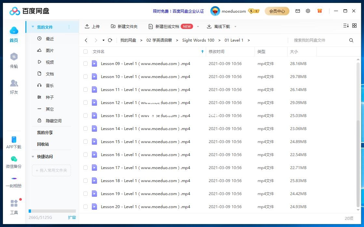Collapse the 快捷访问 section

tap(33, 157)
